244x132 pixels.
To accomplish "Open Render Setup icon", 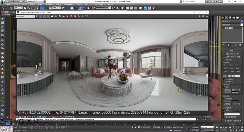I will (145, 8).
